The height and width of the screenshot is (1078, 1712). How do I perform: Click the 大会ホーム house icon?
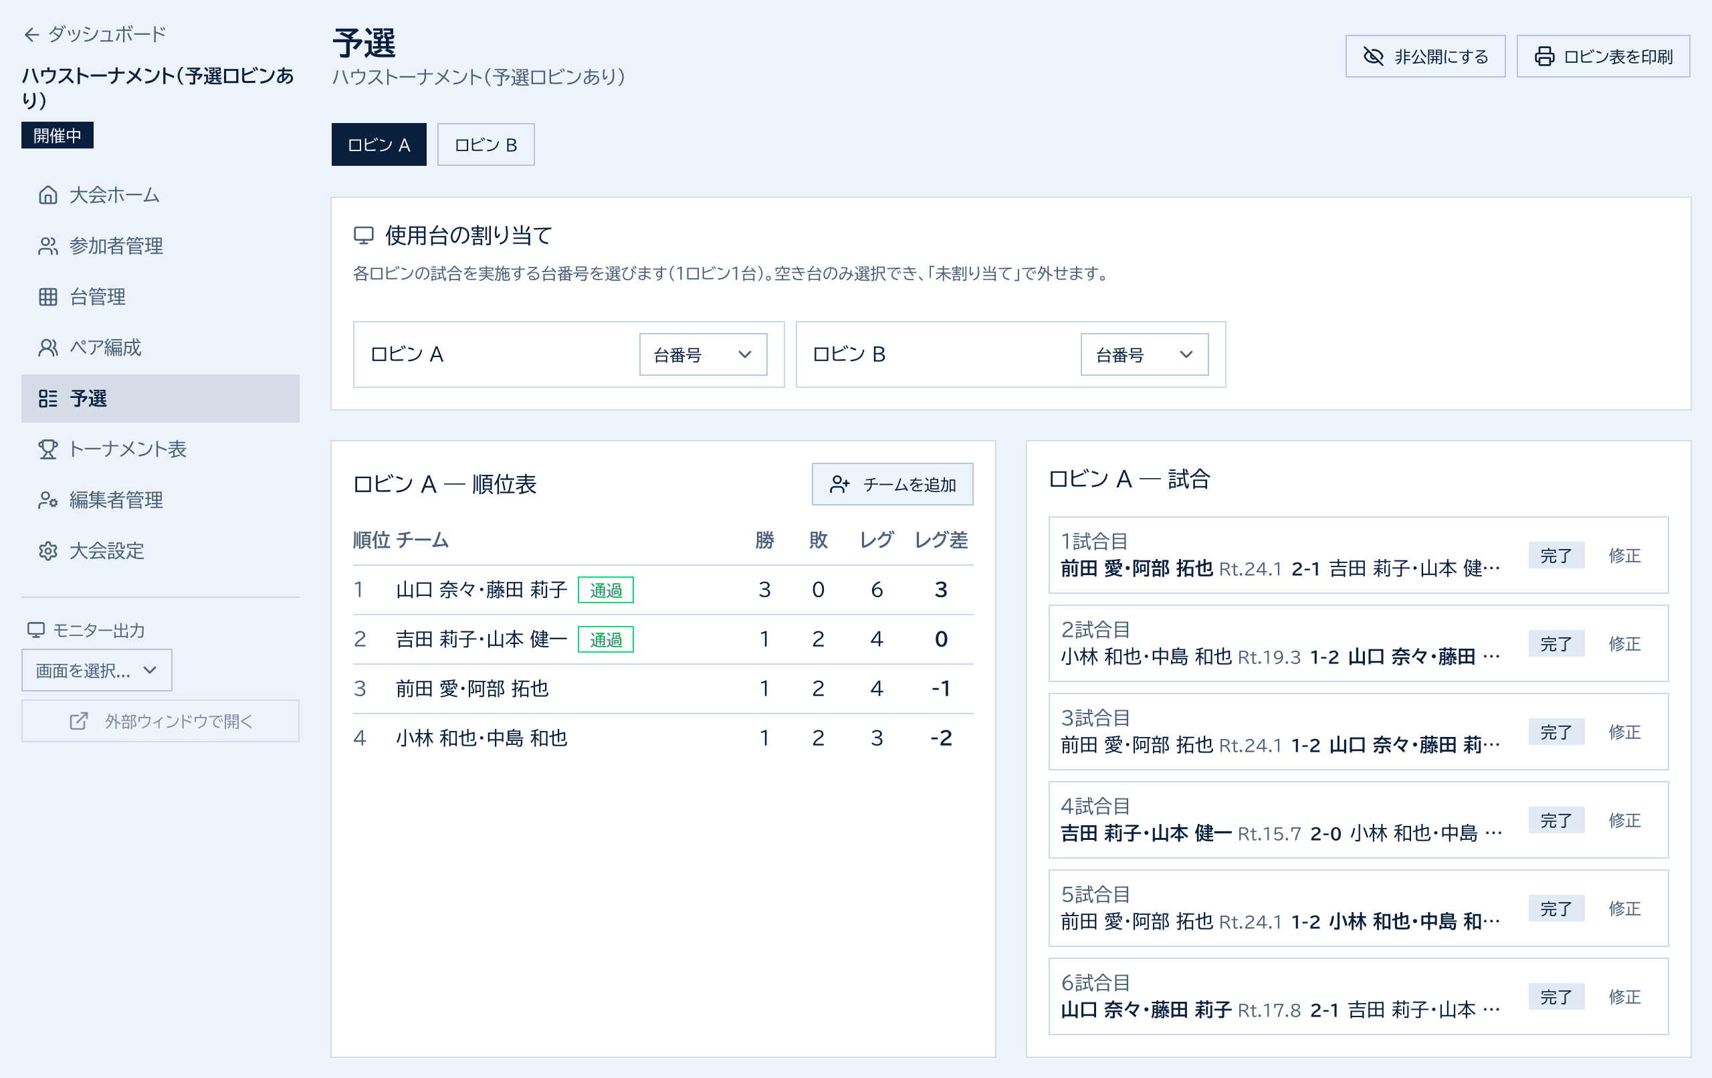[47, 195]
